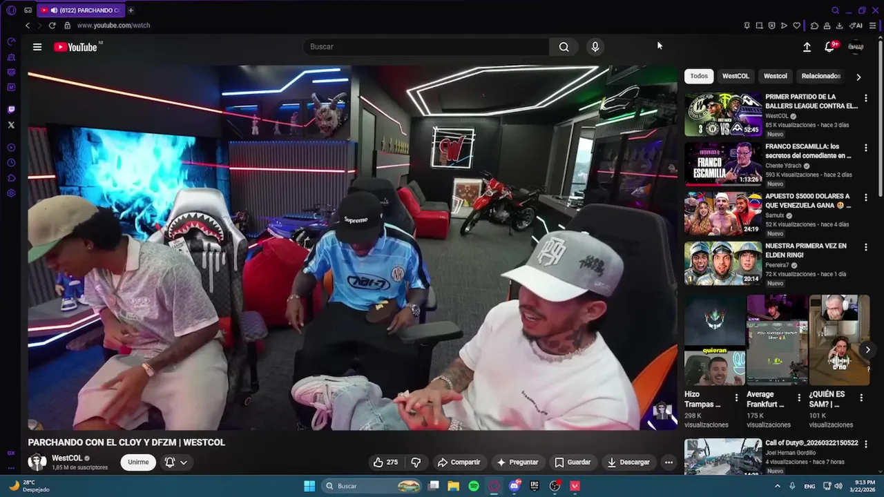Open Epic Games Launcher from taskbar

[534, 486]
